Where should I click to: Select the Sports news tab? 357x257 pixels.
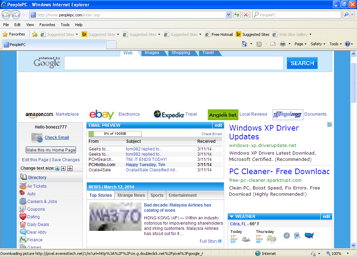(x=157, y=195)
